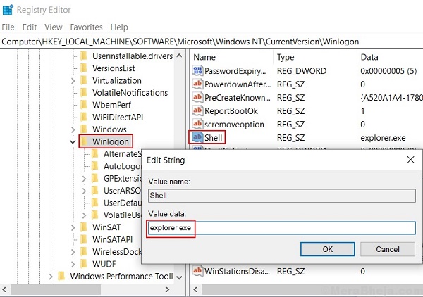Click the tree pane horizontal scrollbar thumb
The image size is (423, 297).
tap(56, 289)
